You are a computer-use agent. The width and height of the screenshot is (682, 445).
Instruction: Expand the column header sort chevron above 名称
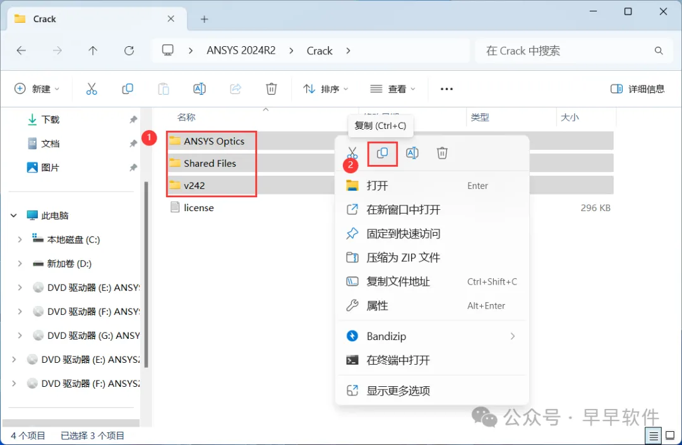coord(266,109)
